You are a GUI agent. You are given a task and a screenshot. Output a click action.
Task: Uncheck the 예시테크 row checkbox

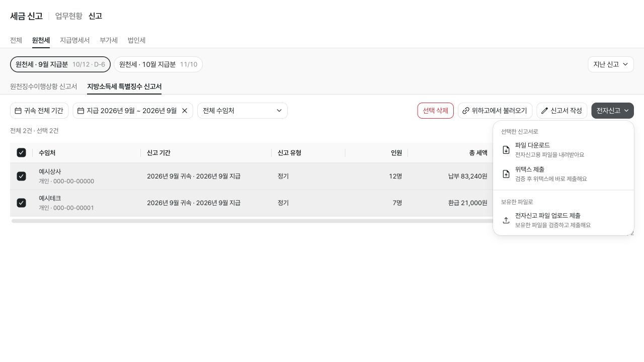pos(21,203)
